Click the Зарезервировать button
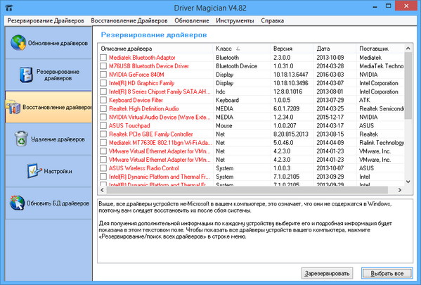Screen dimensions: 421x285 [x=327, y=274]
